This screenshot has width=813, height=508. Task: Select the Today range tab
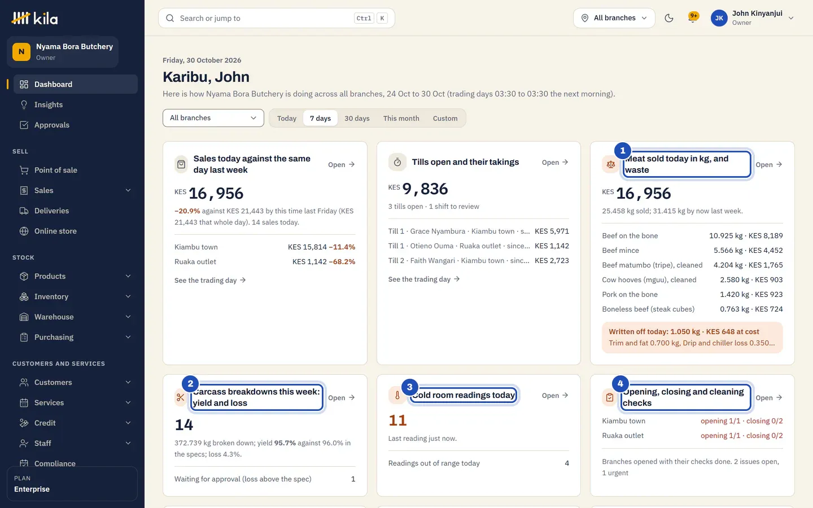287,118
